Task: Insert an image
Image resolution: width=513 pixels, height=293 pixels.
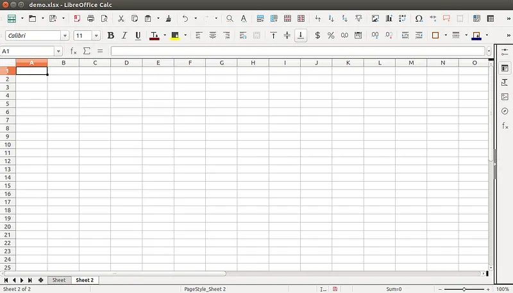Action: point(375,19)
